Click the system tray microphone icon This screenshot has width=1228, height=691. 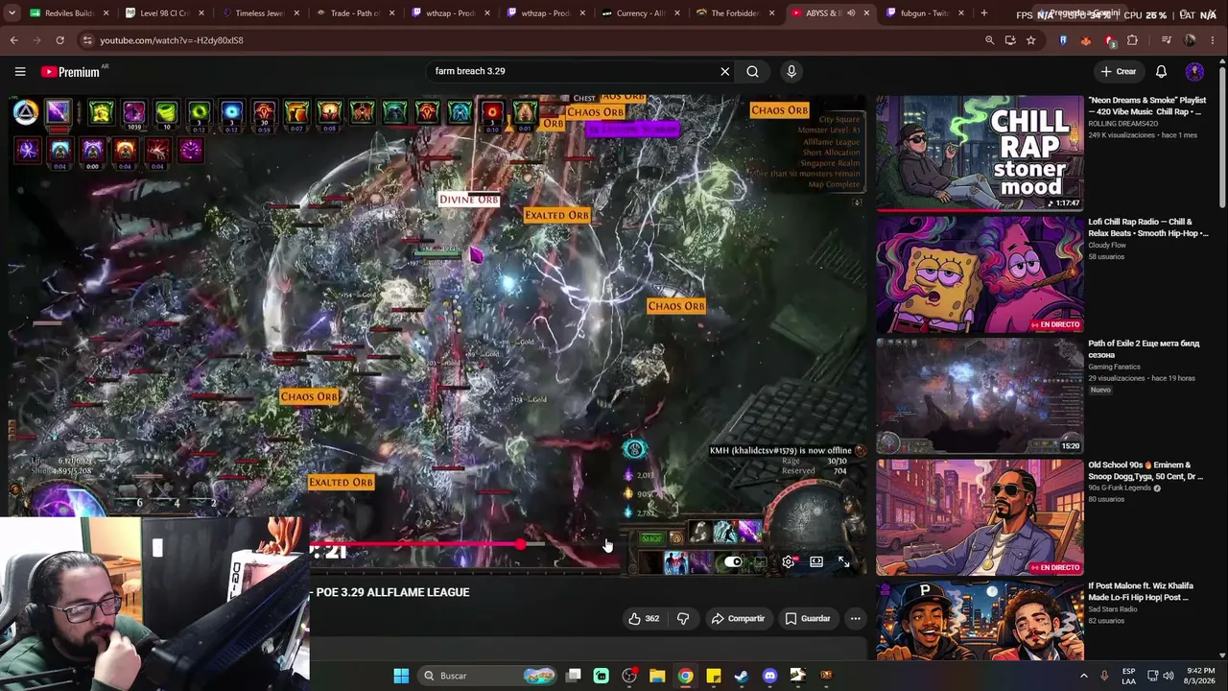tap(1104, 676)
